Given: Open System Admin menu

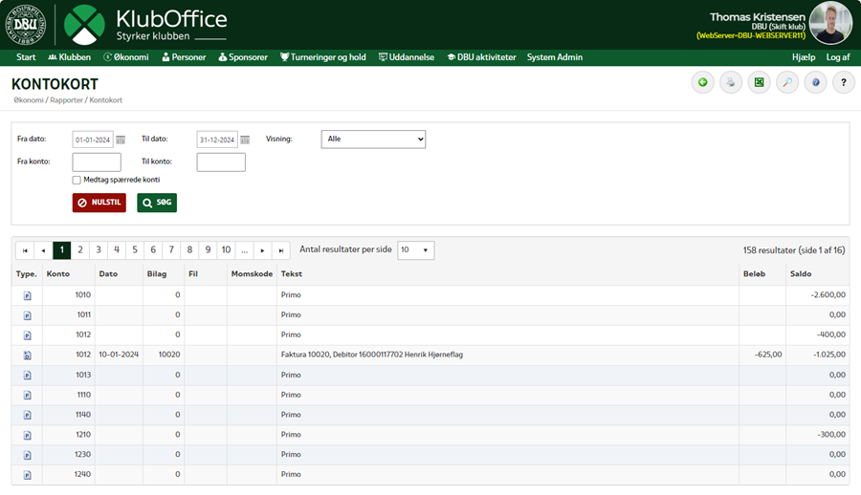Looking at the screenshot, I should pyautogui.click(x=555, y=57).
